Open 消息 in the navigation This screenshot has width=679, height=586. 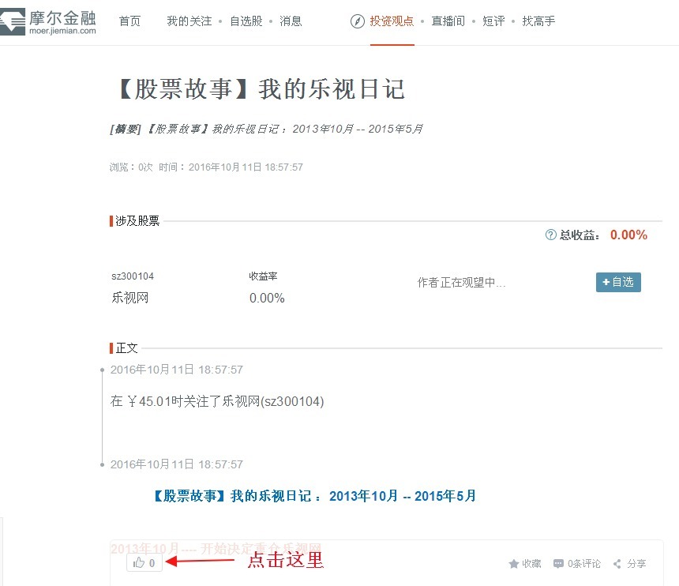(x=291, y=21)
